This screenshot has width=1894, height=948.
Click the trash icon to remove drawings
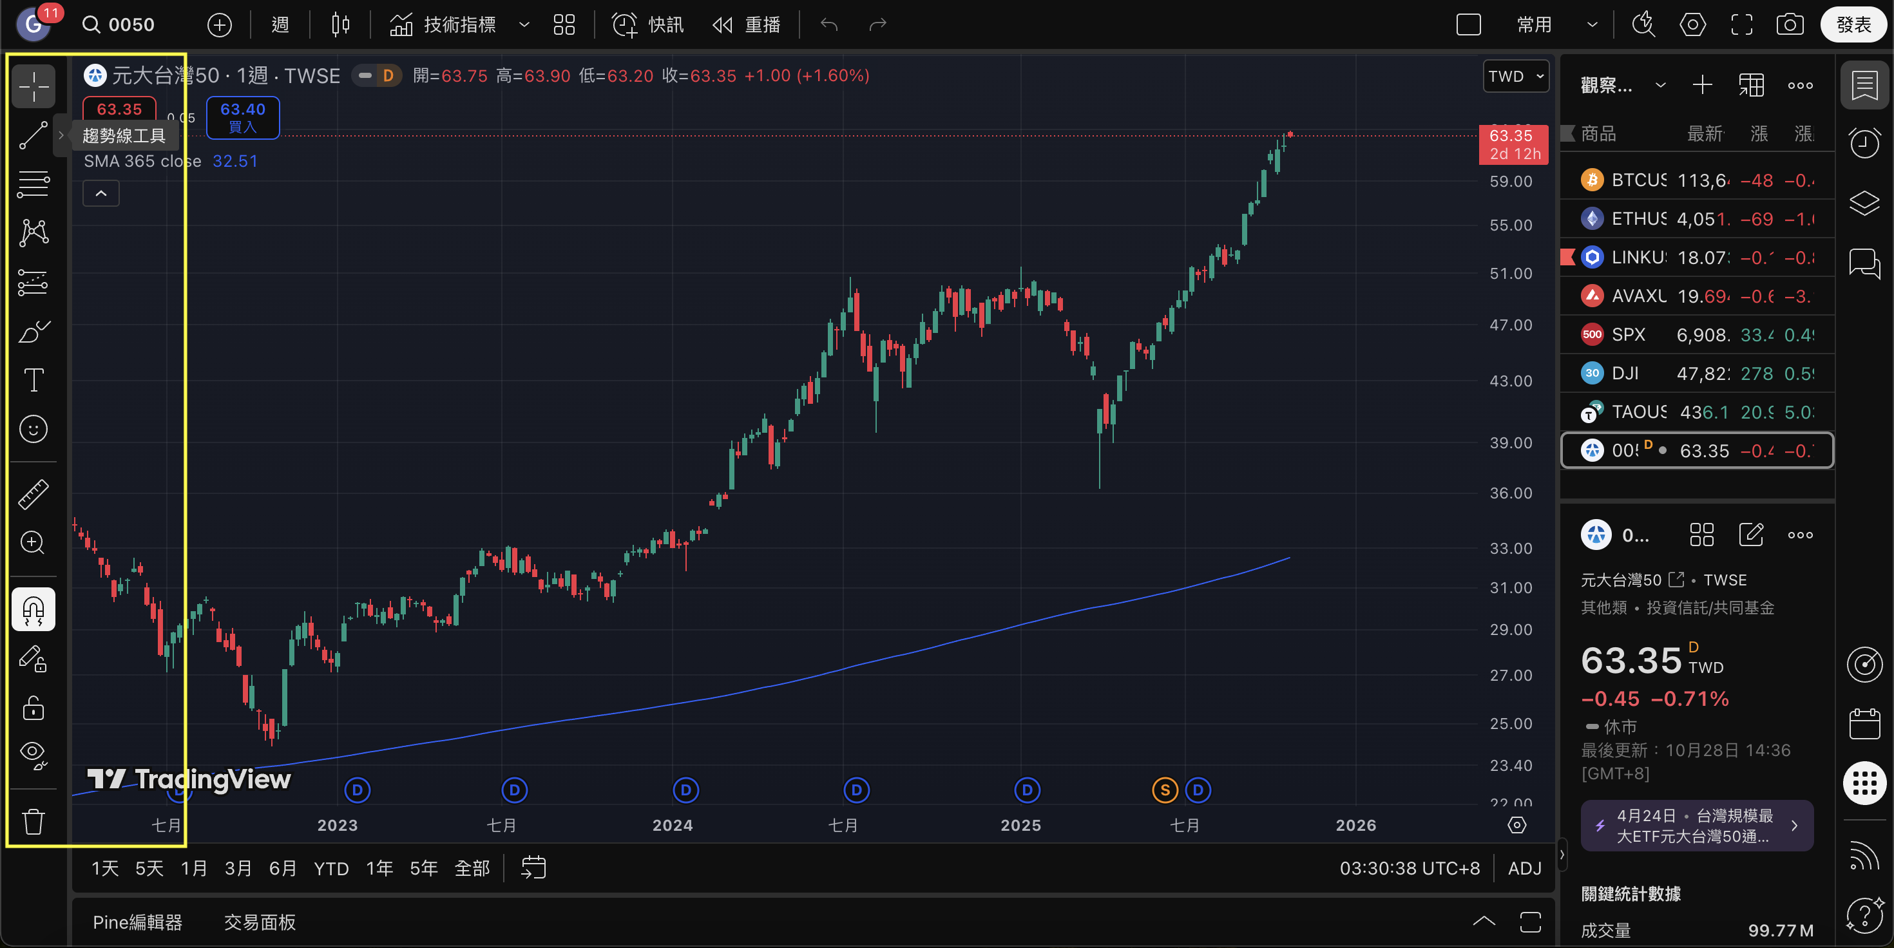(33, 821)
